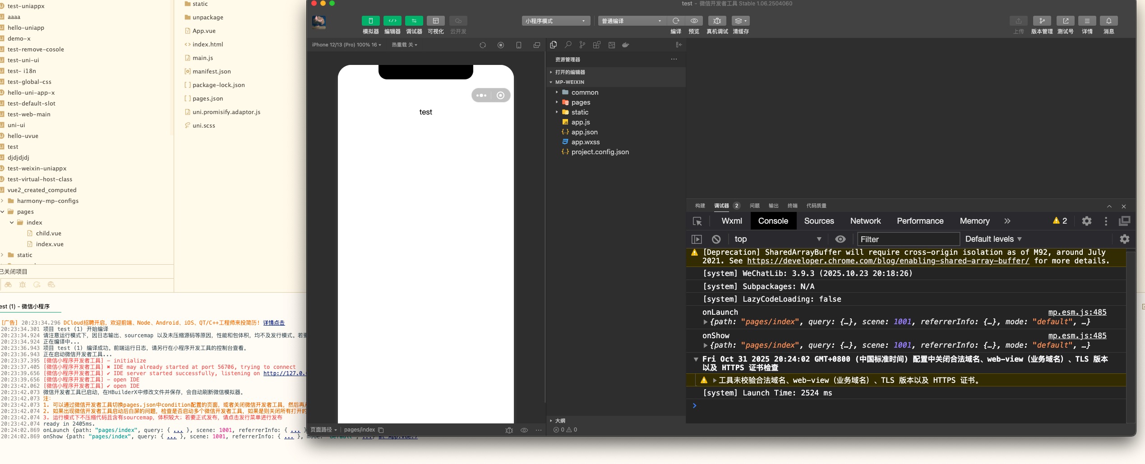Clear console with the ban icon
Screen dimensions: 1145x464
point(716,239)
